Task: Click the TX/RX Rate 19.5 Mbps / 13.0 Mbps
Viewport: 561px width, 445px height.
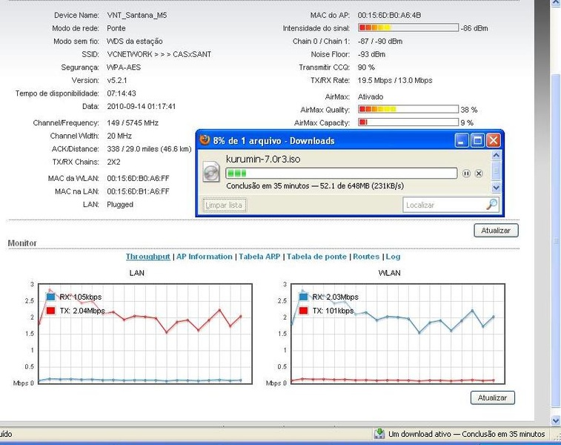Action: click(395, 80)
